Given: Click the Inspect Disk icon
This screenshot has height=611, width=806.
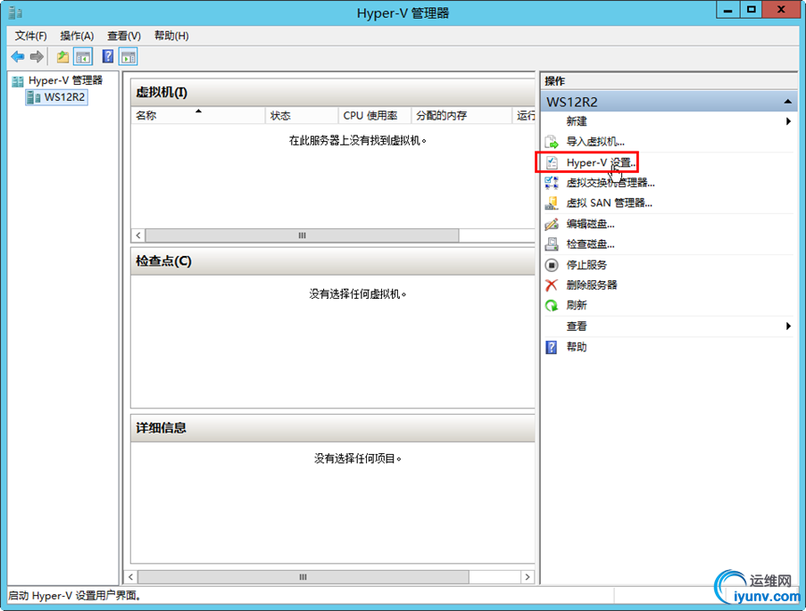Looking at the screenshot, I should point(552,244).
